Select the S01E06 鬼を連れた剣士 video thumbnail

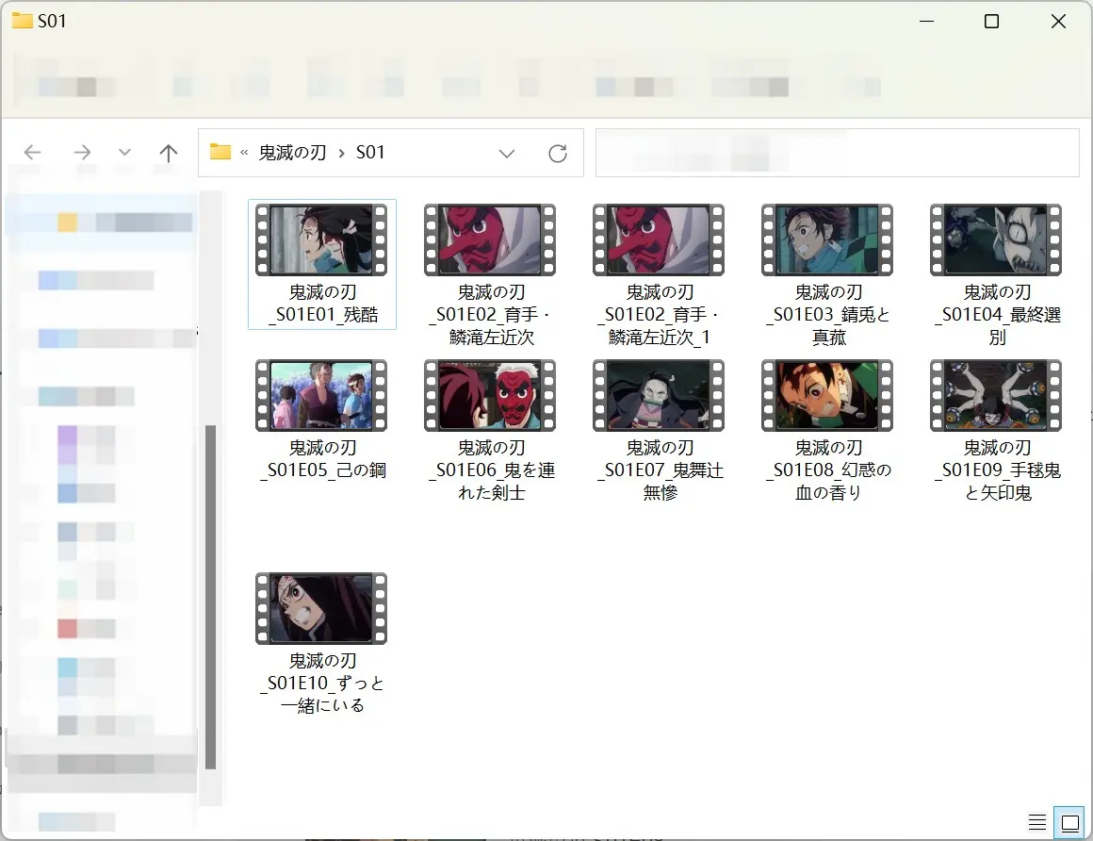click(x=490, y=395)
